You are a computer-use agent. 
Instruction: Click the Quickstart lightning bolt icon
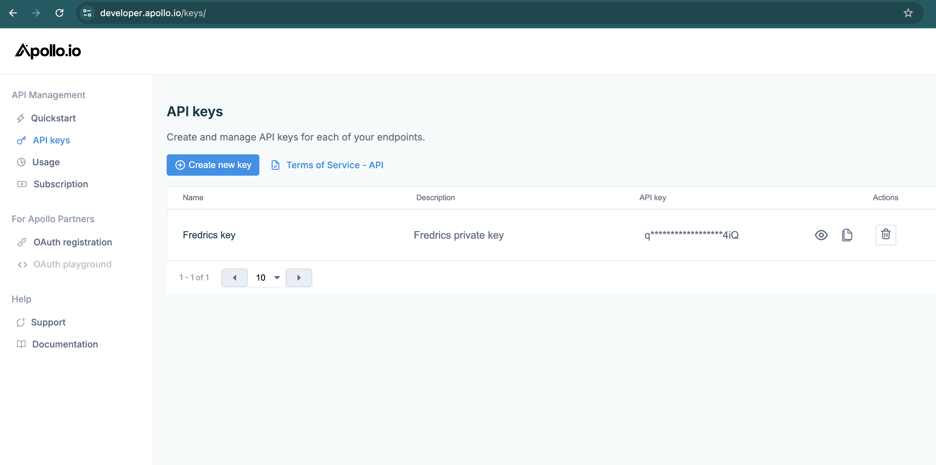pos(21,119)
